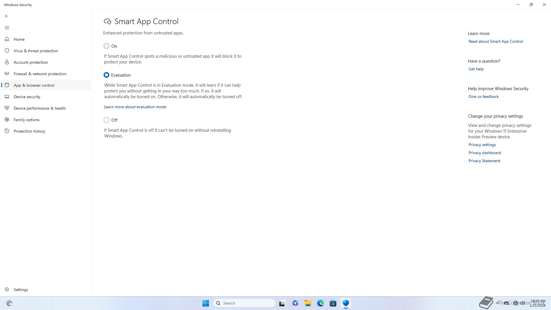Go to Home in sidebar
The image size is (551, 310).
19,39
